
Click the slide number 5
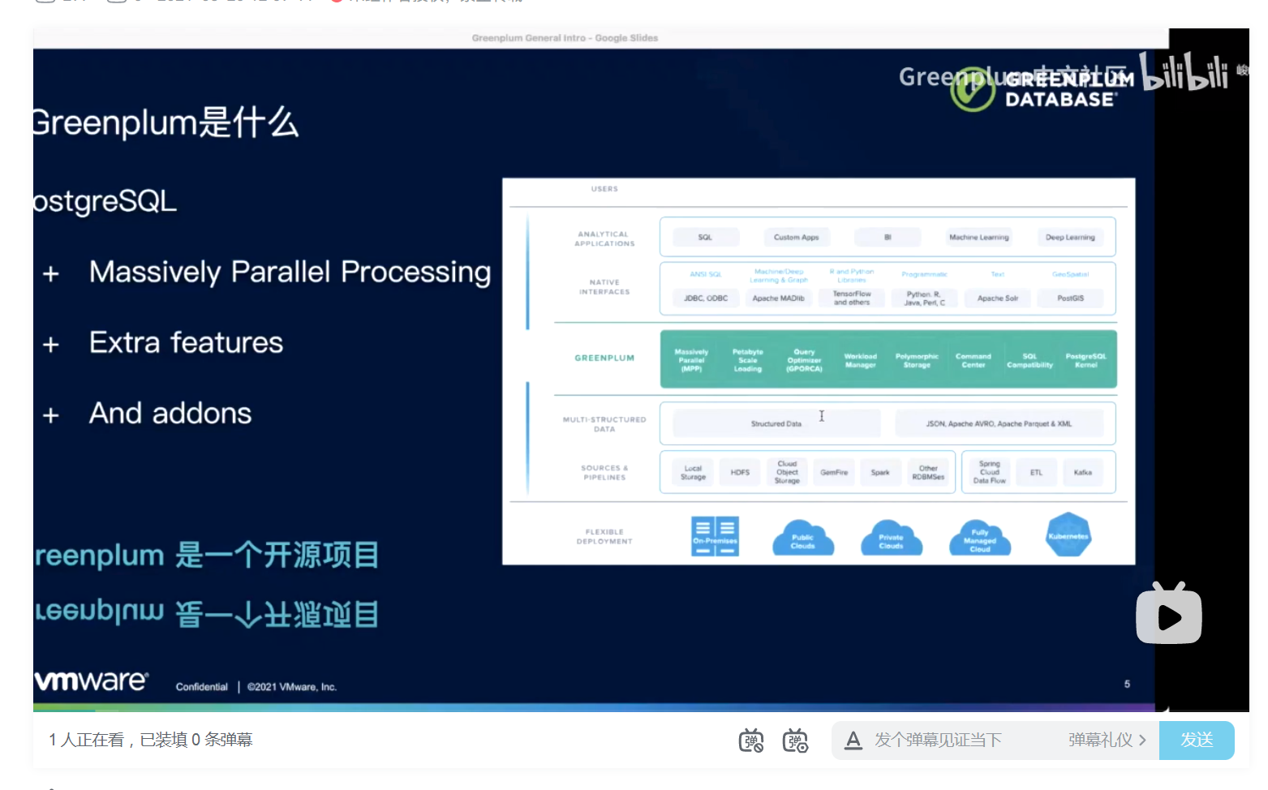pyautogui.click(x=1127, y=684)
